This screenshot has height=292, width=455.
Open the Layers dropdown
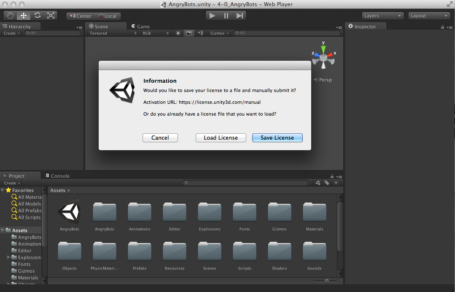pos(382,16)
